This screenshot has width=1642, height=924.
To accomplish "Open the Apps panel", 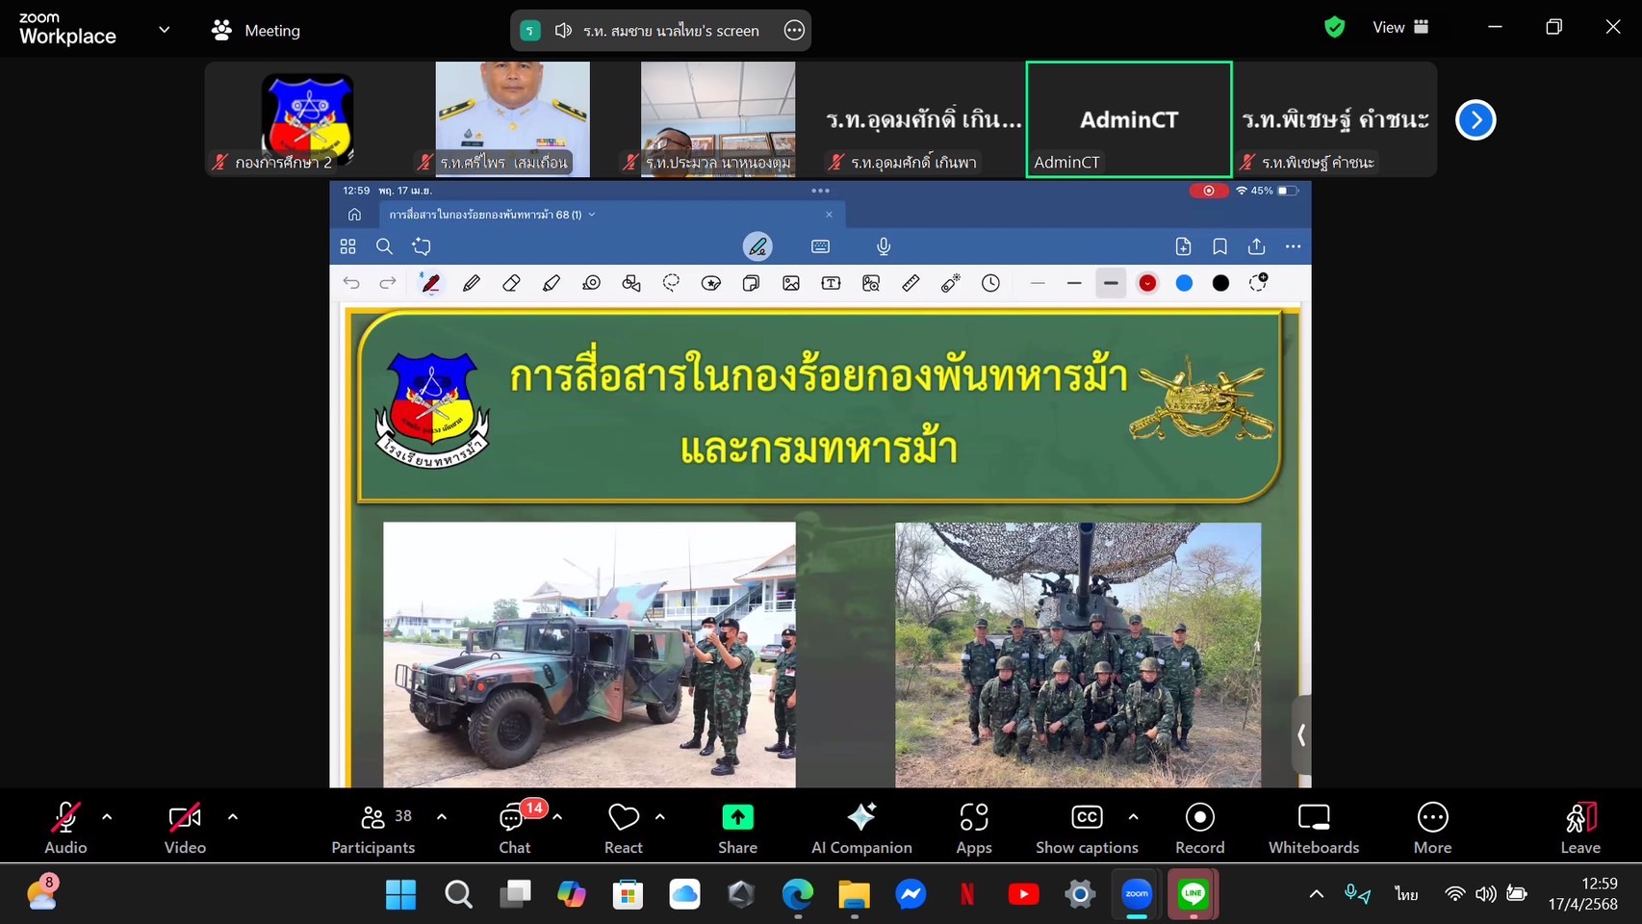I will click(x=973, y=829).
